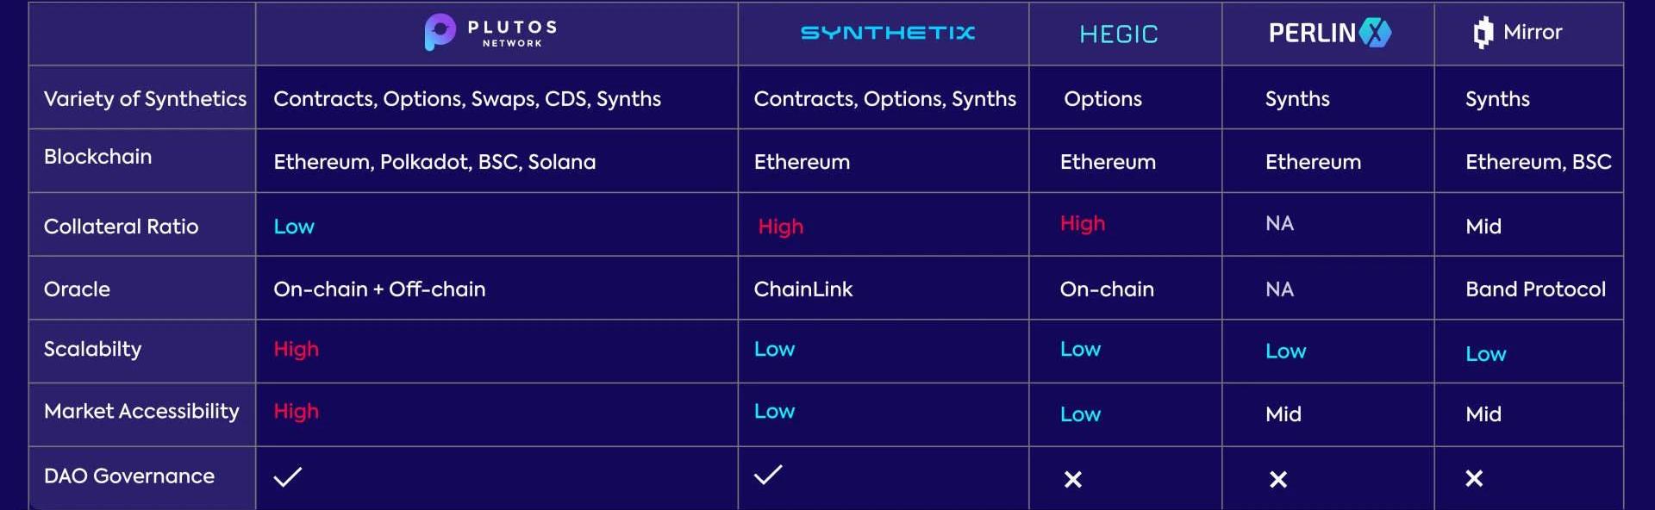Click the Synthetix logo in header
This screenshot has height=510, width=1655.
coord(888,33)
